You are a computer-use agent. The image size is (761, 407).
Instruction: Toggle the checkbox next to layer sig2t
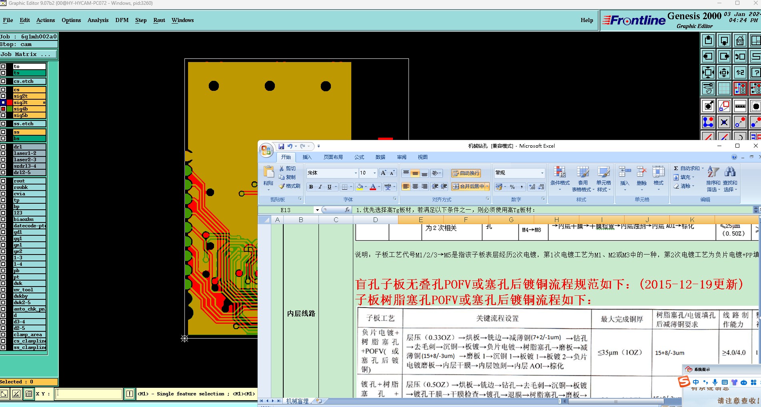pos(3,96)
